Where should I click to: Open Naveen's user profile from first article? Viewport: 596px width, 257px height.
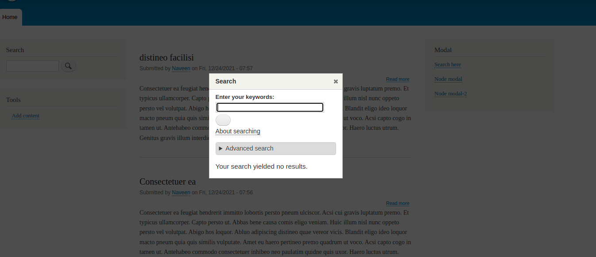tap(181, 68)
